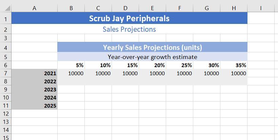Select the 2023 year label cell
The width and height of the screenshot is (278, 140).
tap(34, 89)
